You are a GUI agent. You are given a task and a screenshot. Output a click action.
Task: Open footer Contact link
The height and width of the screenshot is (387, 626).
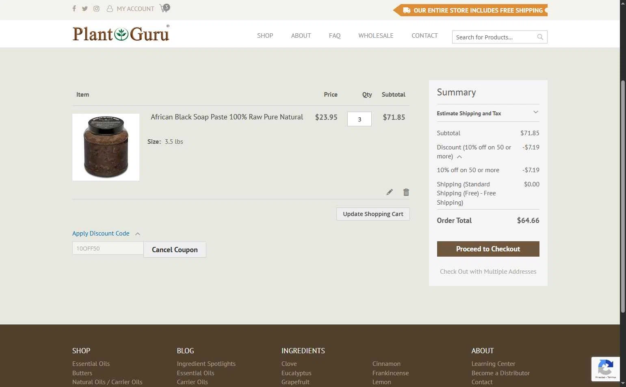[x=482, y=382]
